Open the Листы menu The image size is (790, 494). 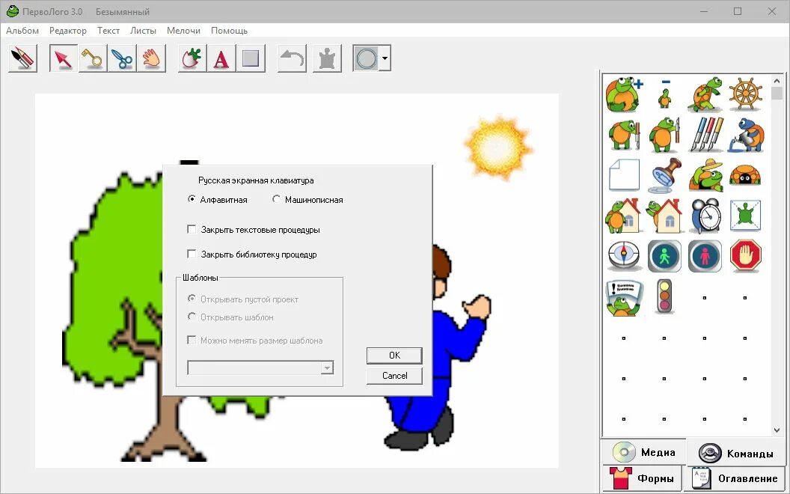click(143, 30)
